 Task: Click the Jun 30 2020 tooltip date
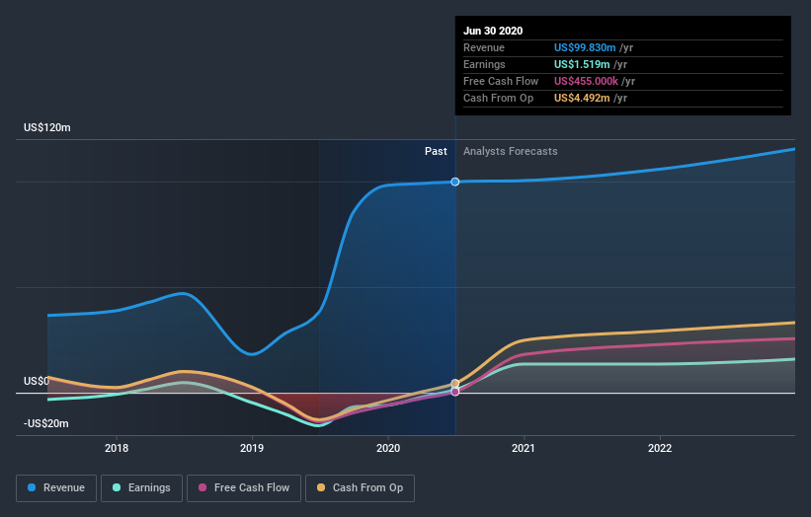[x=493, y=31]
